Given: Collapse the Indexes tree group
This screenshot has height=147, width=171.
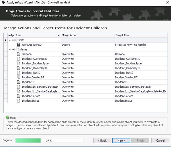Looking at the screenshot, I should (10, 49).
